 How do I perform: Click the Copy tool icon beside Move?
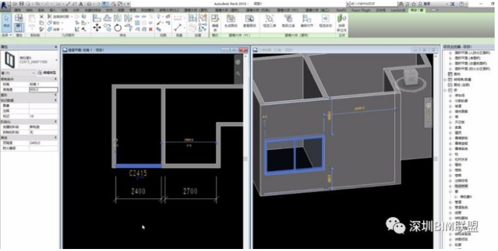[x=108, y=27]
